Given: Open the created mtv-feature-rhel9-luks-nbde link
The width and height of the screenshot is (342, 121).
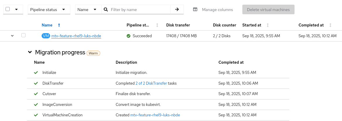Looking at the screenshot, I should [x=155, y=115].
